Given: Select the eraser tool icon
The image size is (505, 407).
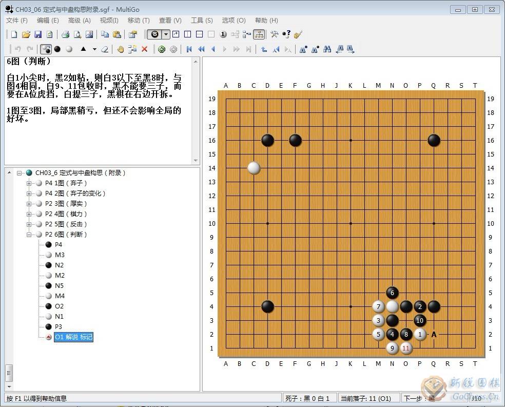Looking at the screenshot, I should [105, 49].
